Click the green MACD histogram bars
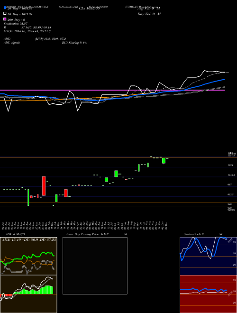 34,290
